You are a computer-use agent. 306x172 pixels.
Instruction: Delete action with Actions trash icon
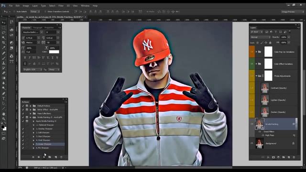click(61, 157)
